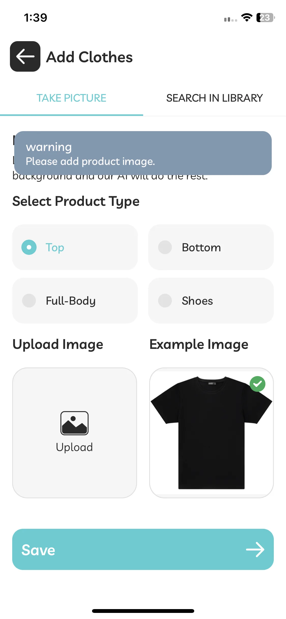286x619 pixels.
Task: Tap the cellular signal bars icon
Action: click(x=231, y=19)
